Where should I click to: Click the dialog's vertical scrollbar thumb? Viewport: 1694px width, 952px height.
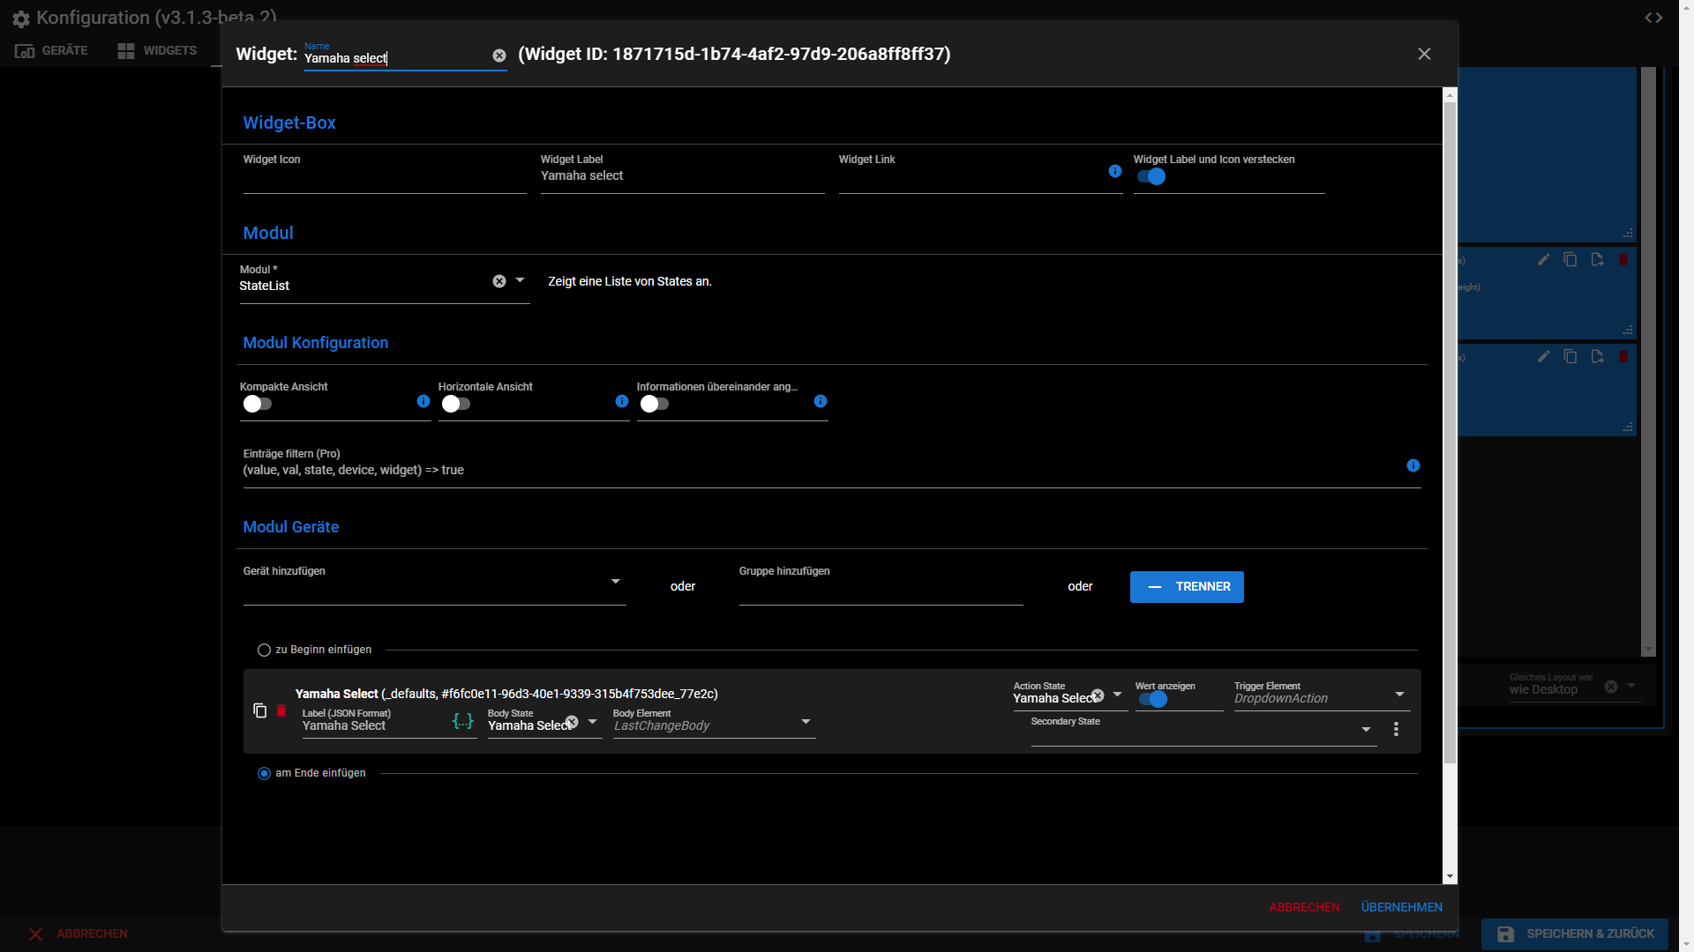[1450, 432]
